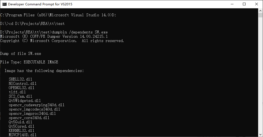Screen dimensions: 263x137
Task: Click the NIControl.dll entry
Action: (x=23, y=83)
